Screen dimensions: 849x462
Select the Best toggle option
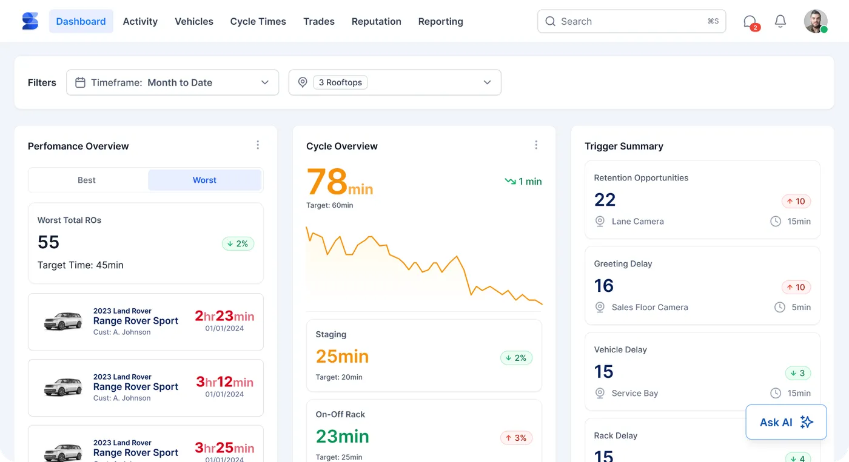(x=87, y=180)
